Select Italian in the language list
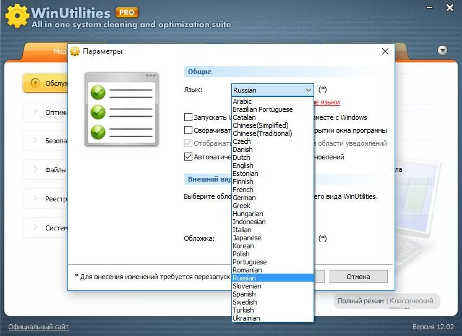The image size is (462, 336). [x=273, y=230]
